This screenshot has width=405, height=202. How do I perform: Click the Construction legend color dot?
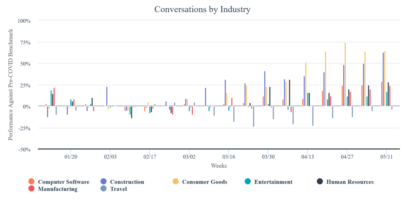coord(103,181)
